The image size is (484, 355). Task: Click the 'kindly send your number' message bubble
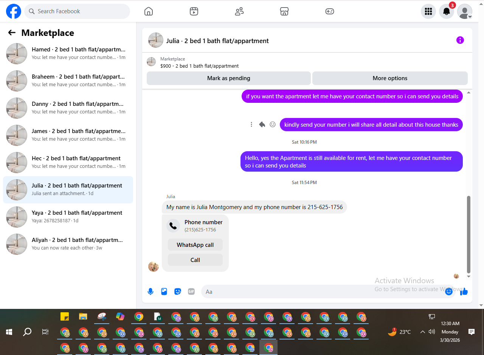(x=371, y=125)
